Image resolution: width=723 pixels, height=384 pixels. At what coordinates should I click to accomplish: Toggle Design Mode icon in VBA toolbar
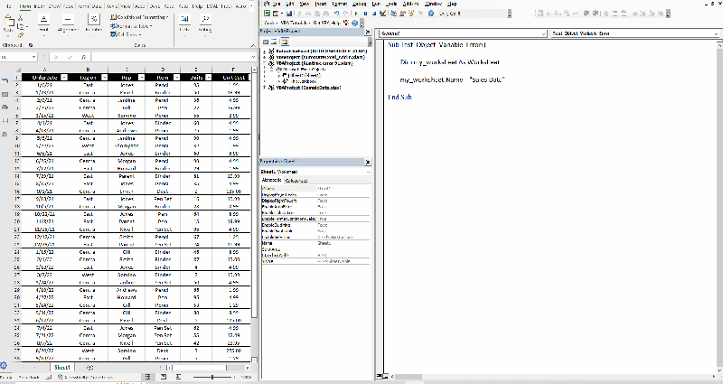(x=382, y=14)
